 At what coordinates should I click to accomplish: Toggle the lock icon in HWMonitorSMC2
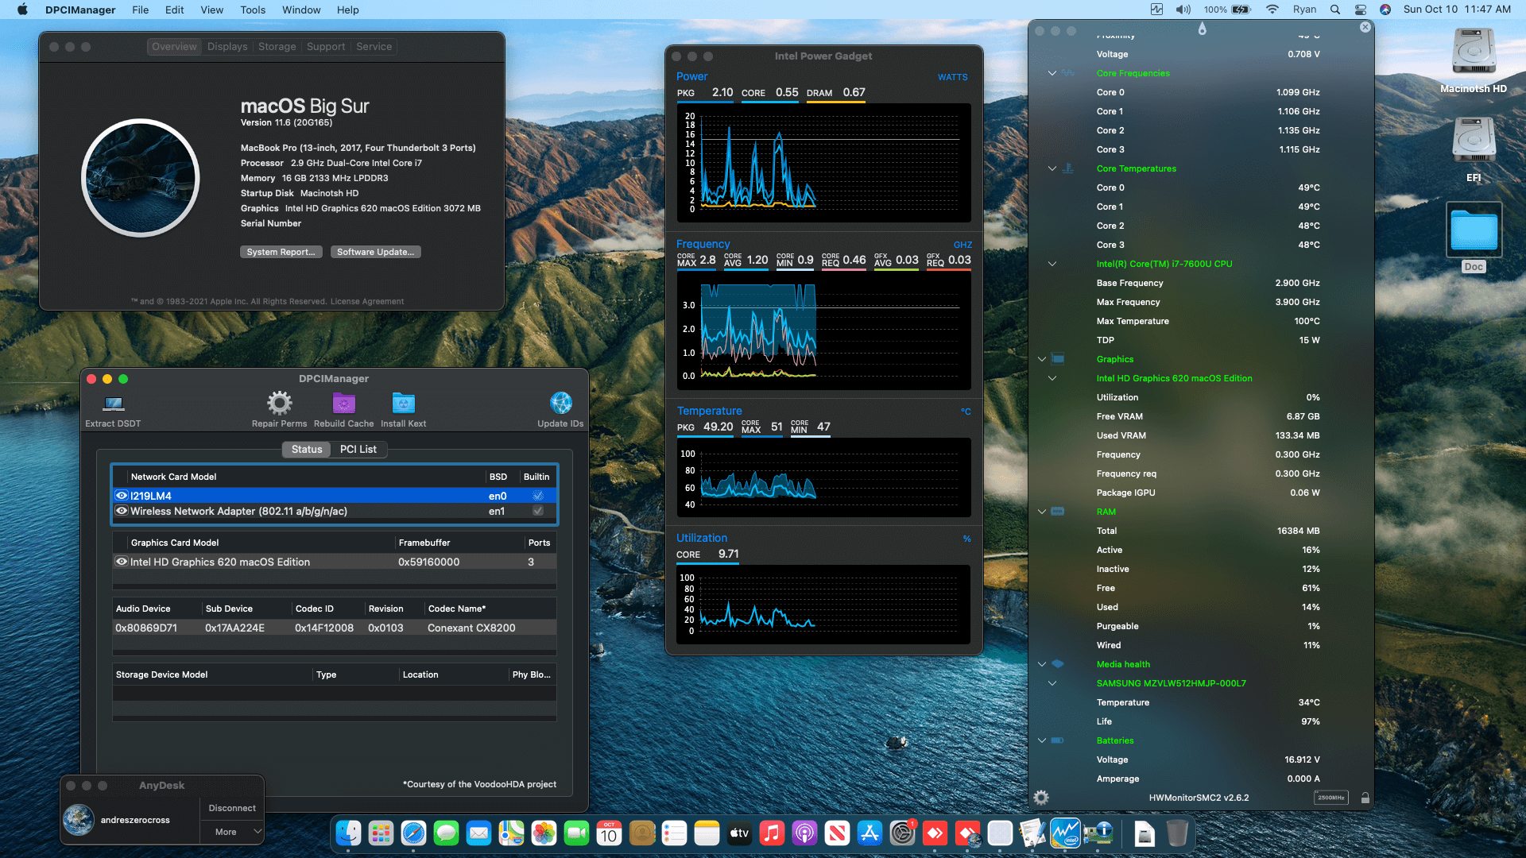pos(1365,798)
